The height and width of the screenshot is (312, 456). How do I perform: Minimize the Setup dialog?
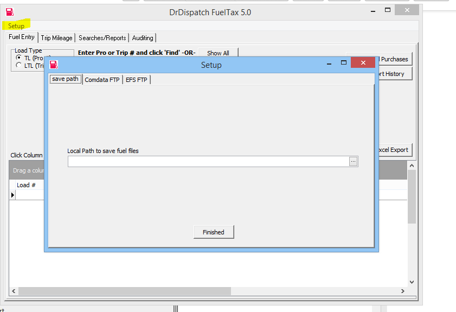pyautogui.click(x=329, y=63)
